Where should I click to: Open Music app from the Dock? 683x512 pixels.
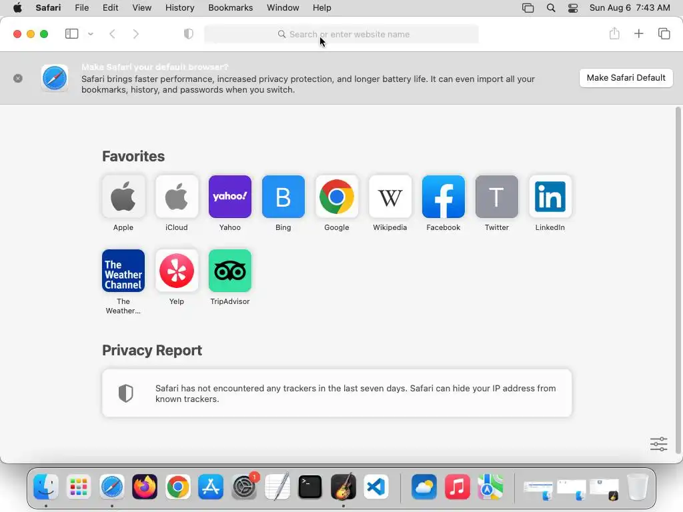pyautogui.click(x=457, y=487)
